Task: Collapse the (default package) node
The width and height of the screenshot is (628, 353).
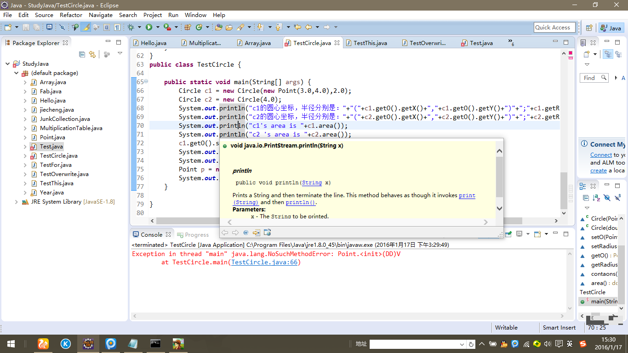Action: [x=17, y=73]
